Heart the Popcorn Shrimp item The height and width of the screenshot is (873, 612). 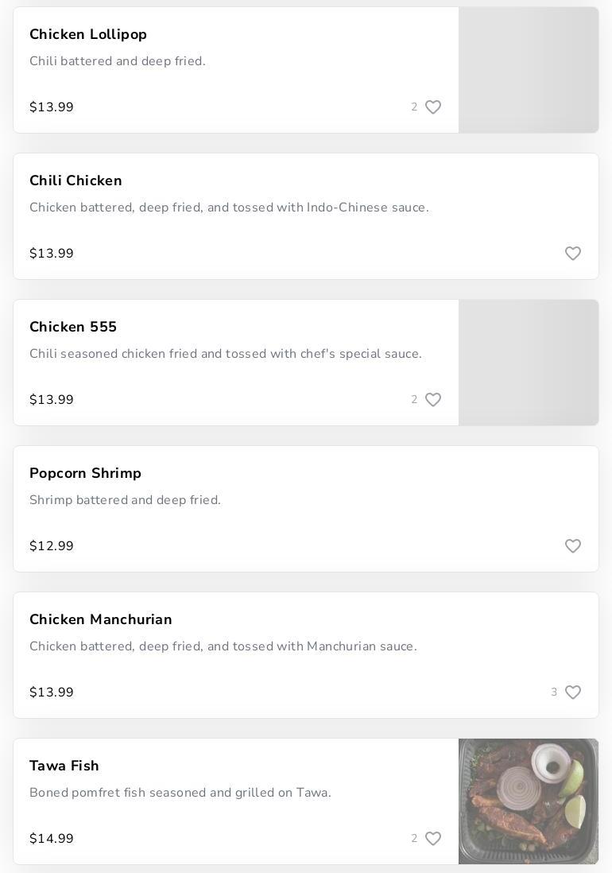point(573,546)
